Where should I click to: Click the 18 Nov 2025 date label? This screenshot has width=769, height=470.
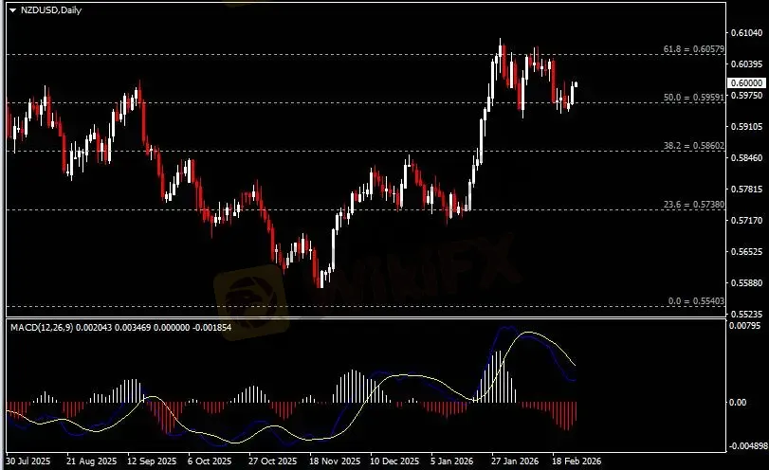click(335, 461)
